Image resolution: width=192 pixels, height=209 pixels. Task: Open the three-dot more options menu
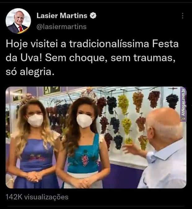click(183, 16)
